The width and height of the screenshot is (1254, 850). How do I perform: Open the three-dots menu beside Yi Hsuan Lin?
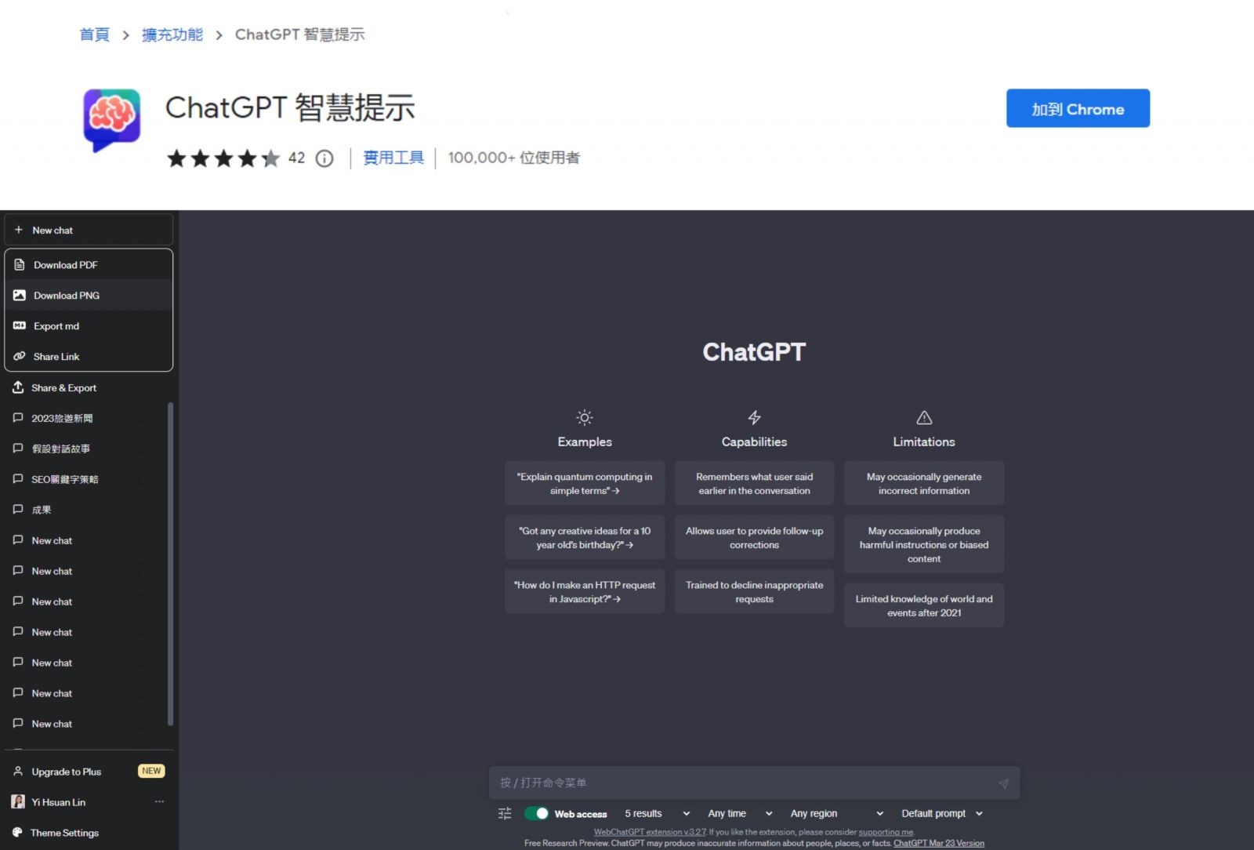click(x=159, y=801)
